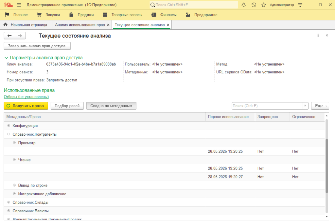Click Запретить доступ value
Screen dimensions: 335x224
click(x=62, y=80)
